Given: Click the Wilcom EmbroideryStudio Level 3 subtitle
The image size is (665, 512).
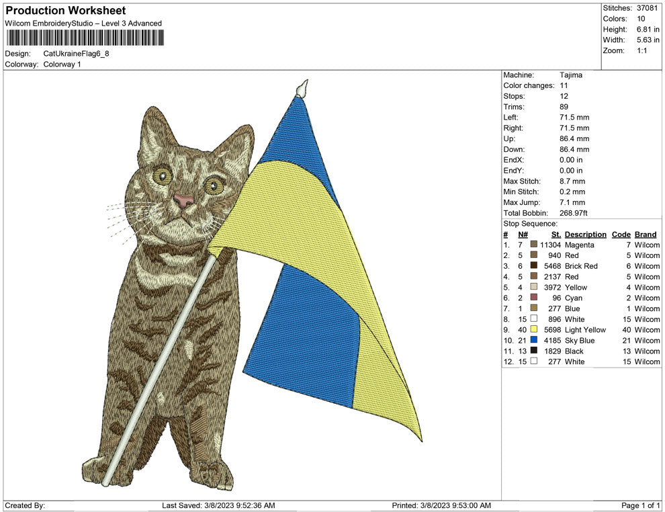Looking at the screenshot, I should pos(83,24).
